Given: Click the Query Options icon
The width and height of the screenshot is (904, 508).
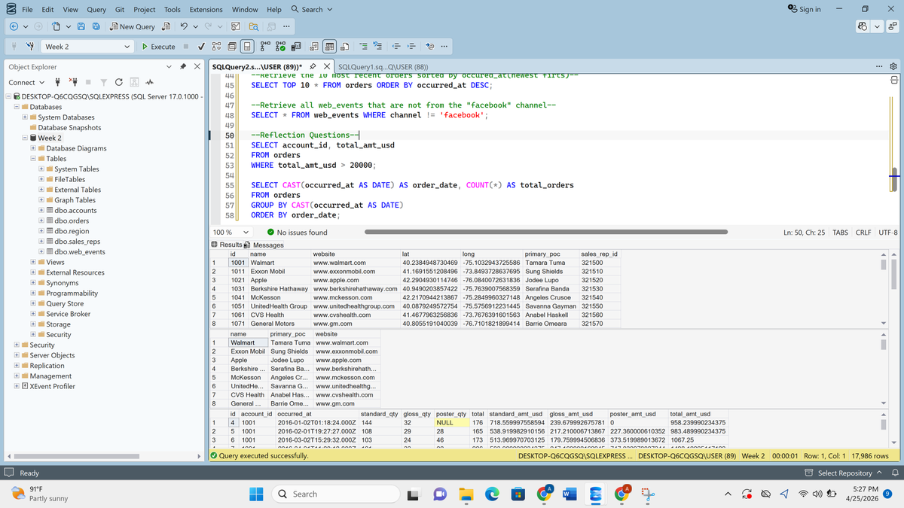Looking at the screenshot, I should point(231,47).
